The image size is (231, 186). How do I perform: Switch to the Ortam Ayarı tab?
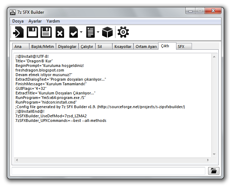[x=146, y=46]
